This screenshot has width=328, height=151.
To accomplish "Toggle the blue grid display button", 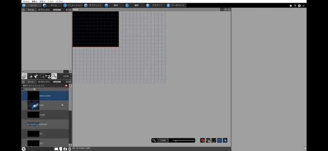I will (x=219, y=140).
